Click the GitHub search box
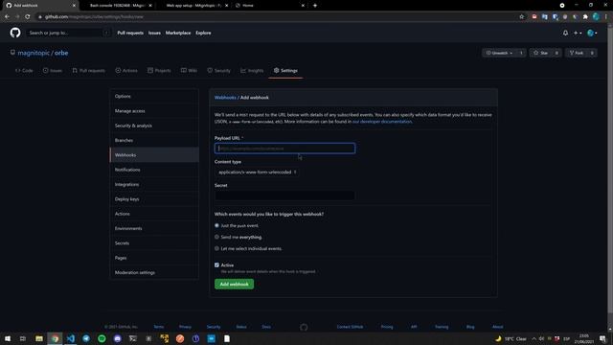 (x=68, y=33)
